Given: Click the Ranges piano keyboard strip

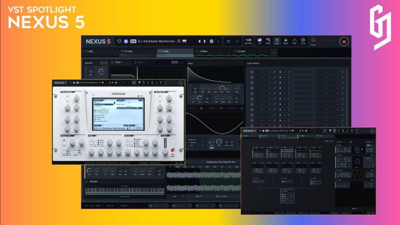Looking at the screenshot, I should click(125, 191).
